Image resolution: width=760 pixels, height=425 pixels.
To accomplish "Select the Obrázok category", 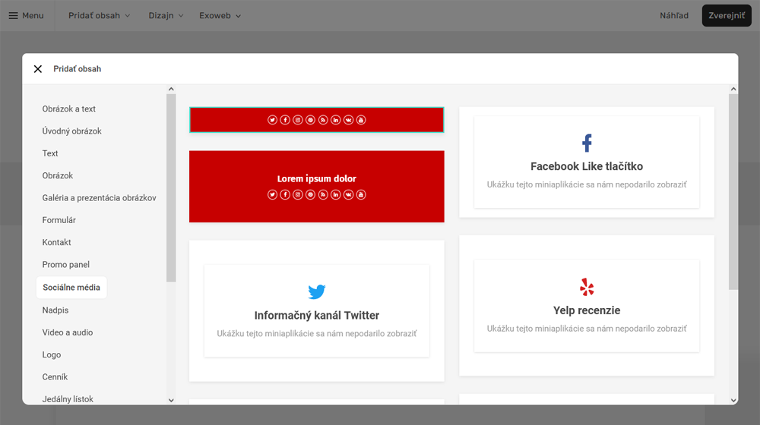I will tap(58, 176).
